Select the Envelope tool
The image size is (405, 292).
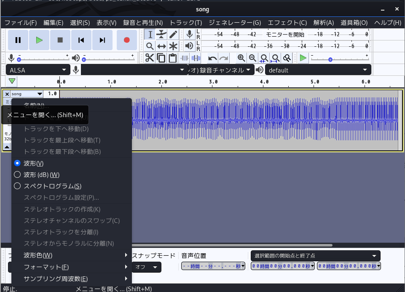pyautogui.click(x=161, y=34)
